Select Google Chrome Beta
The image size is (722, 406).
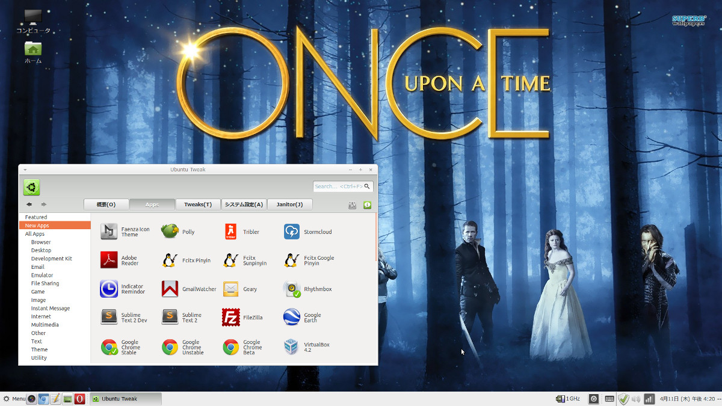pyautogui.click(x=242, y=347)
